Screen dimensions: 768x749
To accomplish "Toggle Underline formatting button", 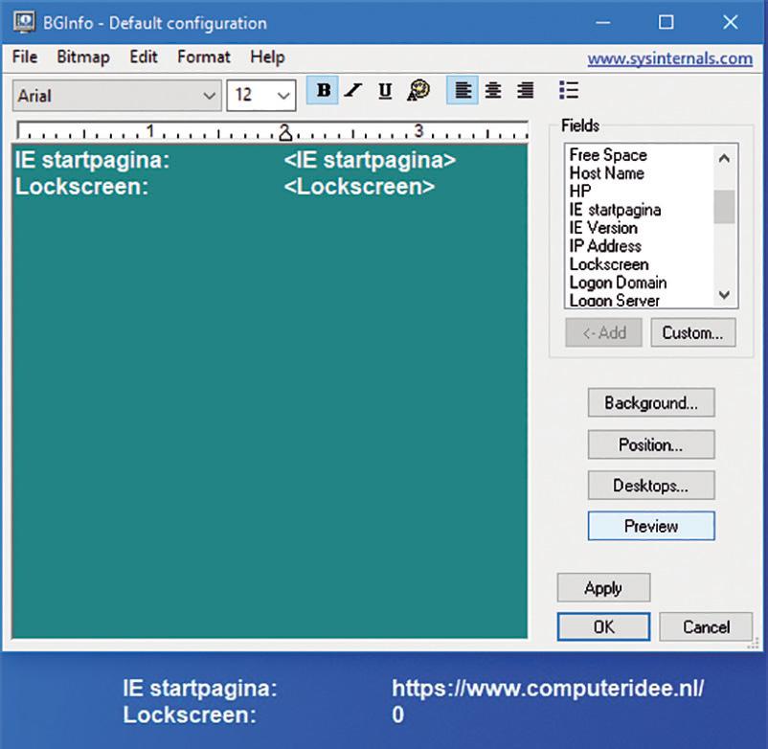I will 385,91.
